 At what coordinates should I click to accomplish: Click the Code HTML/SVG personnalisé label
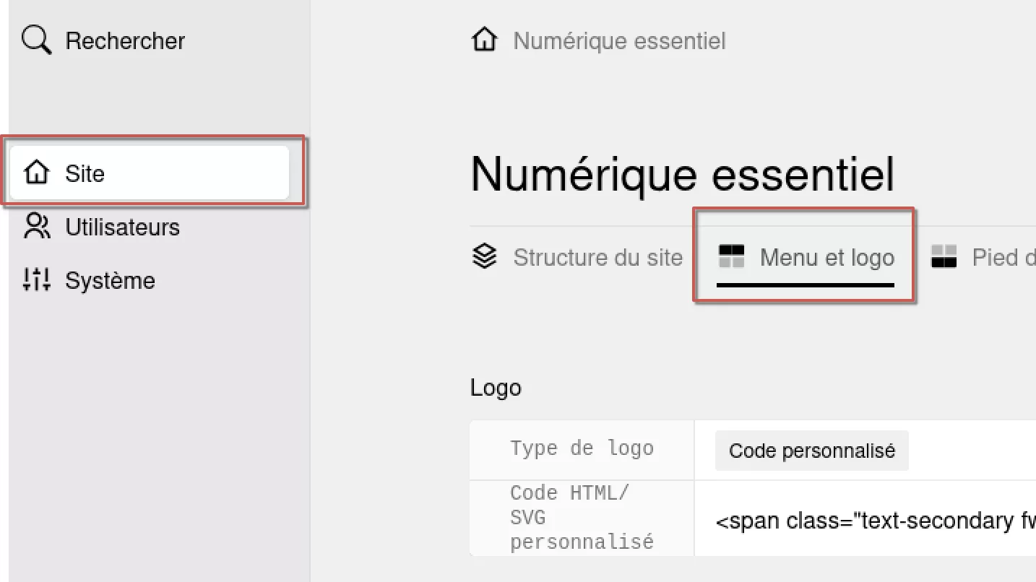click(582, 518)
